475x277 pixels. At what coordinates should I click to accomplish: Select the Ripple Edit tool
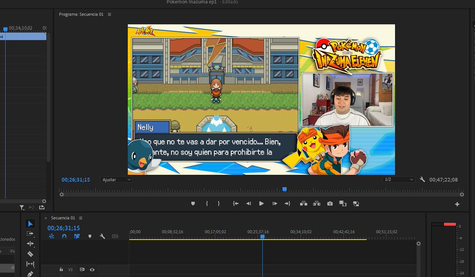pos(30,244)
